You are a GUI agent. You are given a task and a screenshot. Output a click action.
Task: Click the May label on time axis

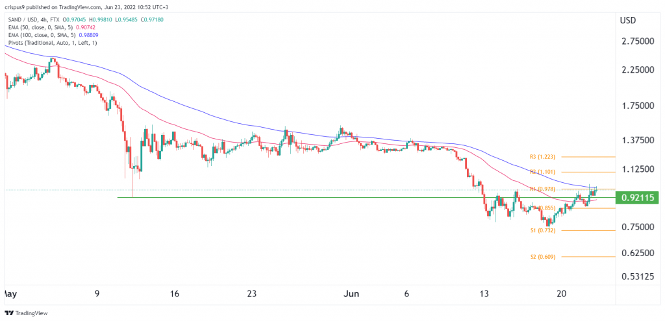8,294
